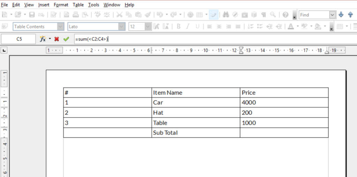Open the Undo history dropdown

coord(167,15)
